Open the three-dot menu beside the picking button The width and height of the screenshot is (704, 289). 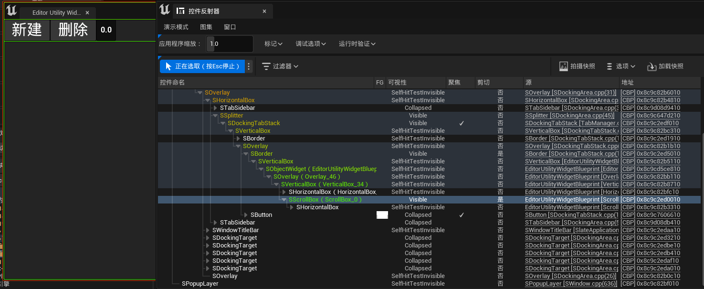[x=249, y=66]
